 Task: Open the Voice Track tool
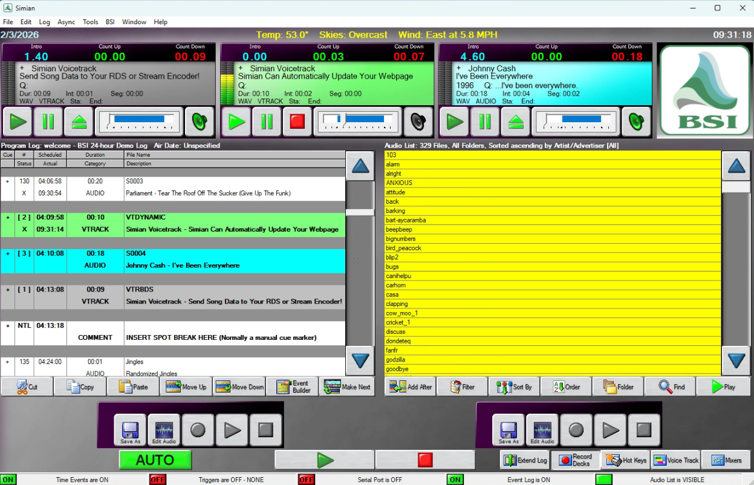click(x=675, y=460)
